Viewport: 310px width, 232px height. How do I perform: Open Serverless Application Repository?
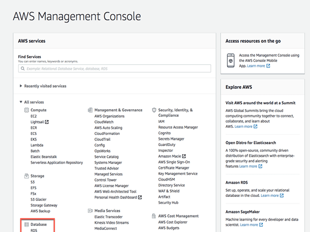click(x=57, y=162)
